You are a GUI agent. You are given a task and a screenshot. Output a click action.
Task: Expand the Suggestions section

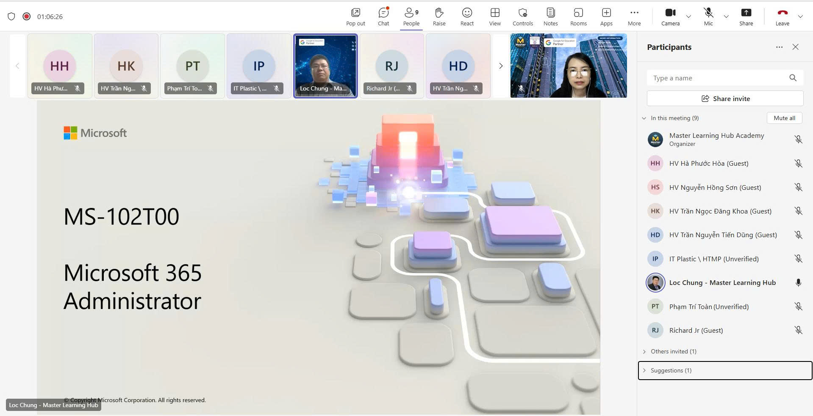coord(644,370)
